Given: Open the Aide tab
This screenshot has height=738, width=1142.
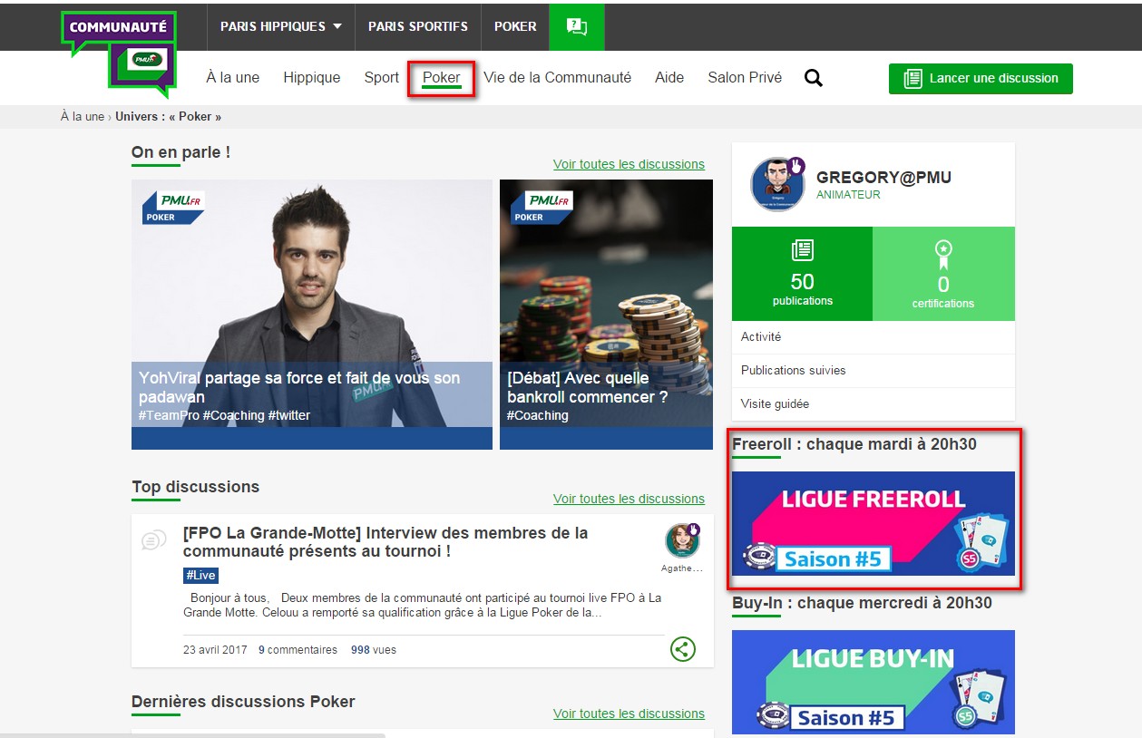Looking at the screenshot, I should [x=669, y=78].
